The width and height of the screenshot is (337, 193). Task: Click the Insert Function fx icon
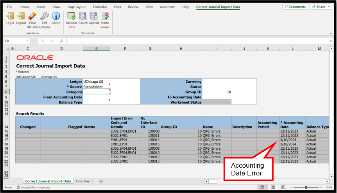tap(61, 41)
